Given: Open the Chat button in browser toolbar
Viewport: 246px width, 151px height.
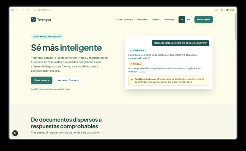Looking at the screenshot, I should tap(230, 10).
